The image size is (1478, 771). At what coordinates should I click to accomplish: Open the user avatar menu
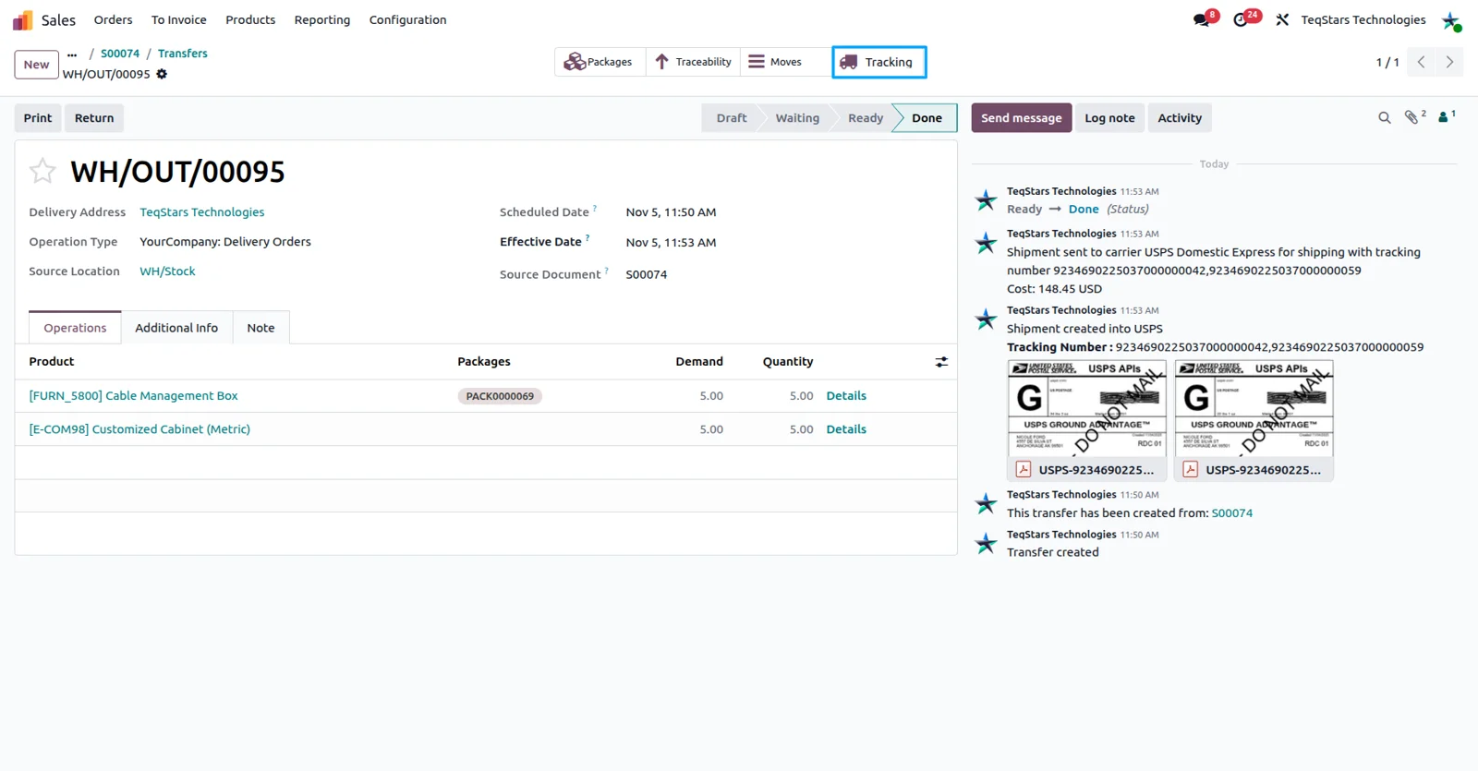(x=1451, y=20)
